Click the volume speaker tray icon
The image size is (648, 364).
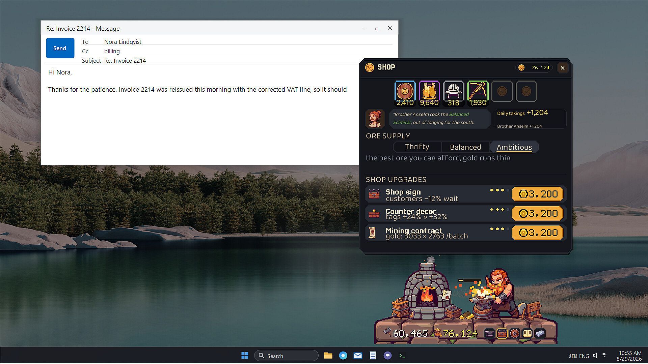coord(595,356)
